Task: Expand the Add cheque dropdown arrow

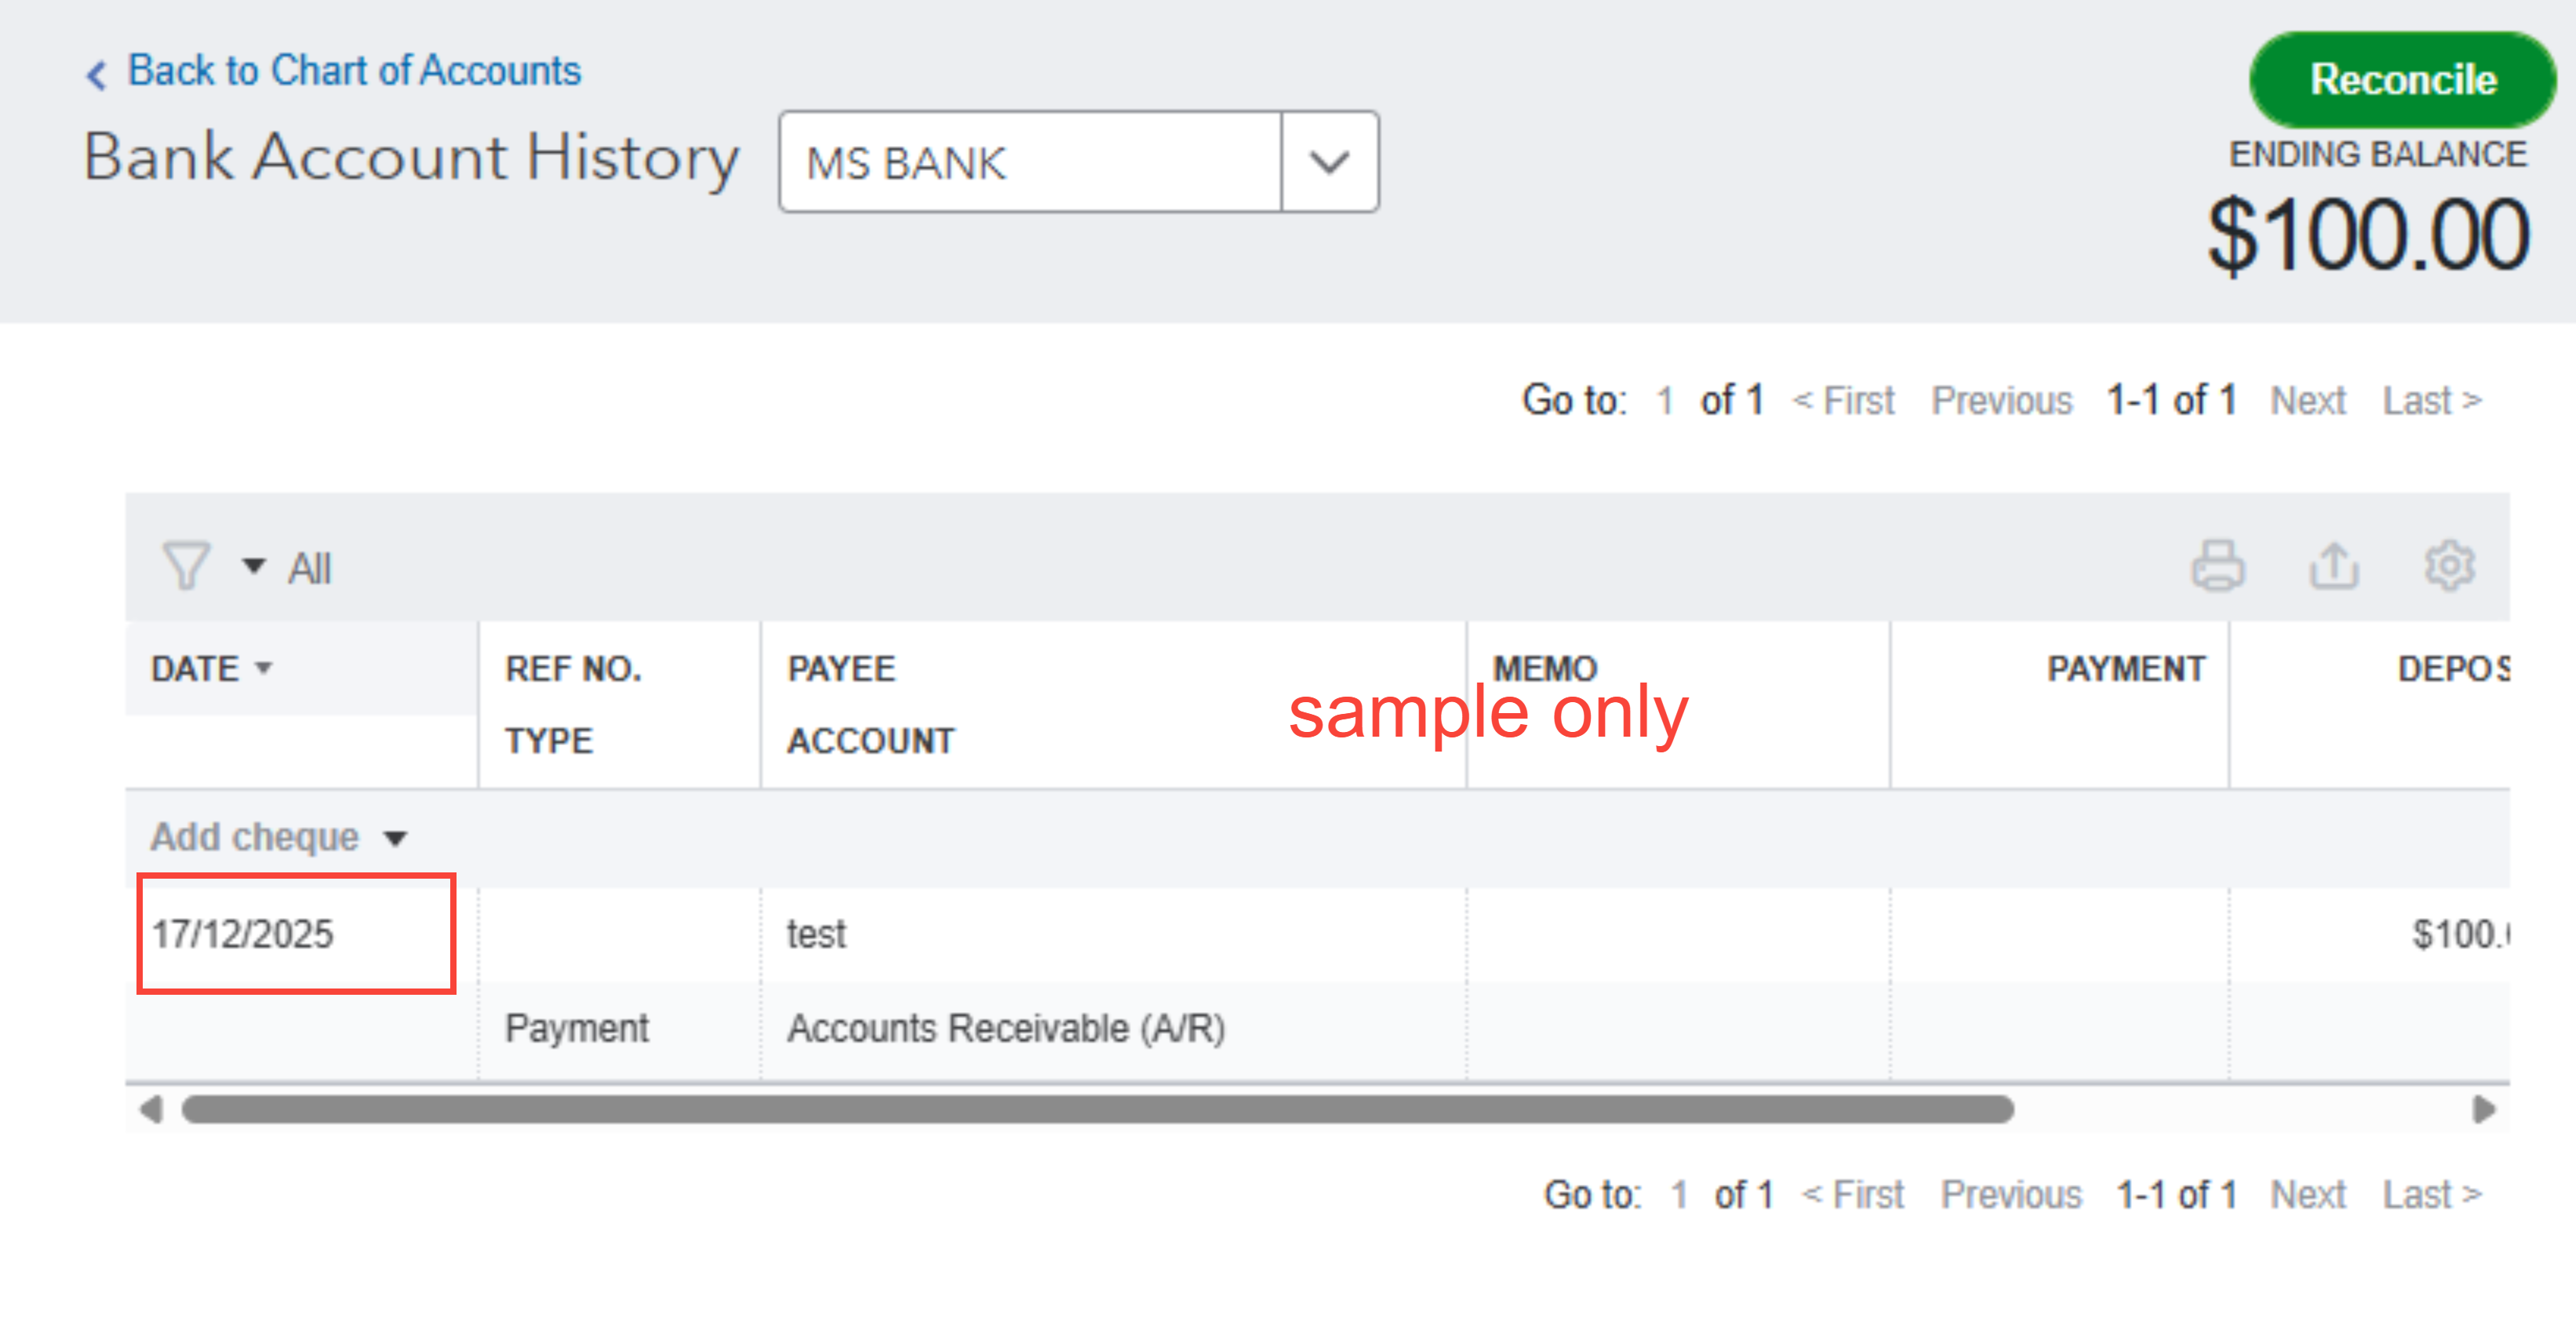Action: pos(396,838)
